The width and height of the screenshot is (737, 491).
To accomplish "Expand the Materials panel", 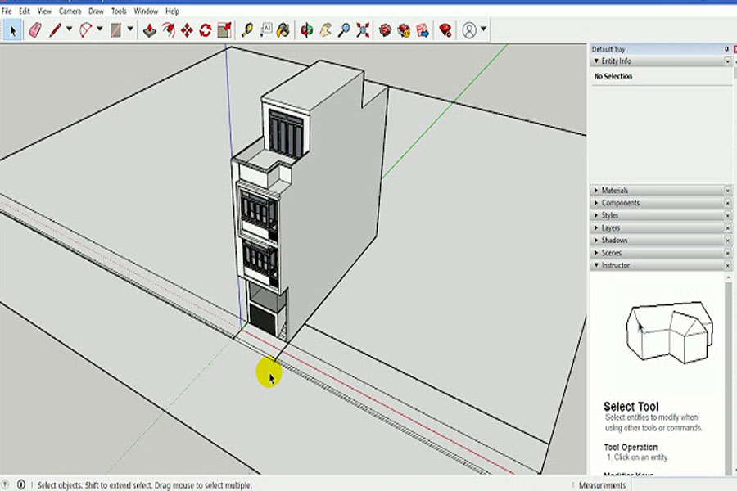I will pos(596,191).
